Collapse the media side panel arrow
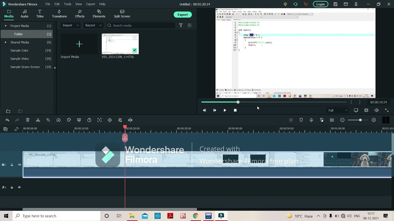 (x=55, y=68)
